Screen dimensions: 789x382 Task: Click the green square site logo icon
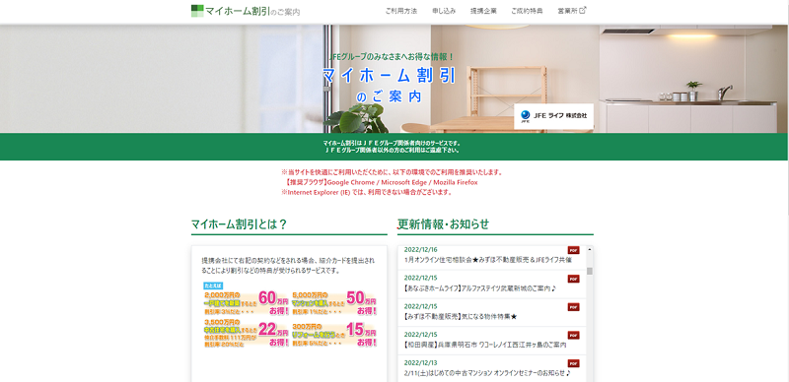(197, 11)
